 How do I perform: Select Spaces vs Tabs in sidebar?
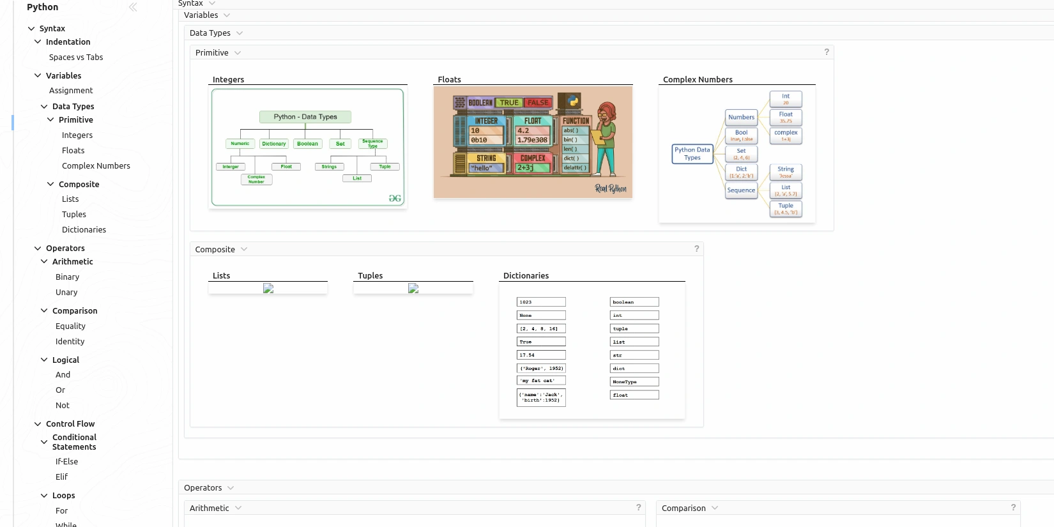[x=76, y=57]
